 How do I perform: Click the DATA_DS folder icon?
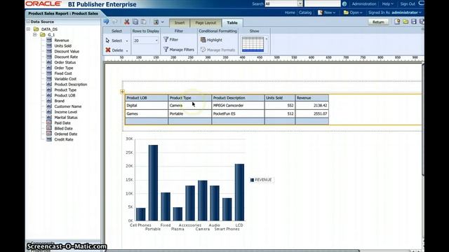pyautogui.click(x=36, y=29)
